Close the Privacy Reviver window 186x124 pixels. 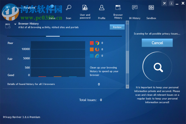point(183,3)
